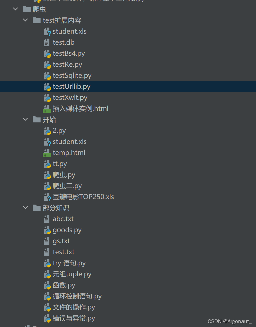Viewport: 256px width, 327px height.
Task: Select testXwlt.py file
Action: pyautogui.click(x=70, y=98)
